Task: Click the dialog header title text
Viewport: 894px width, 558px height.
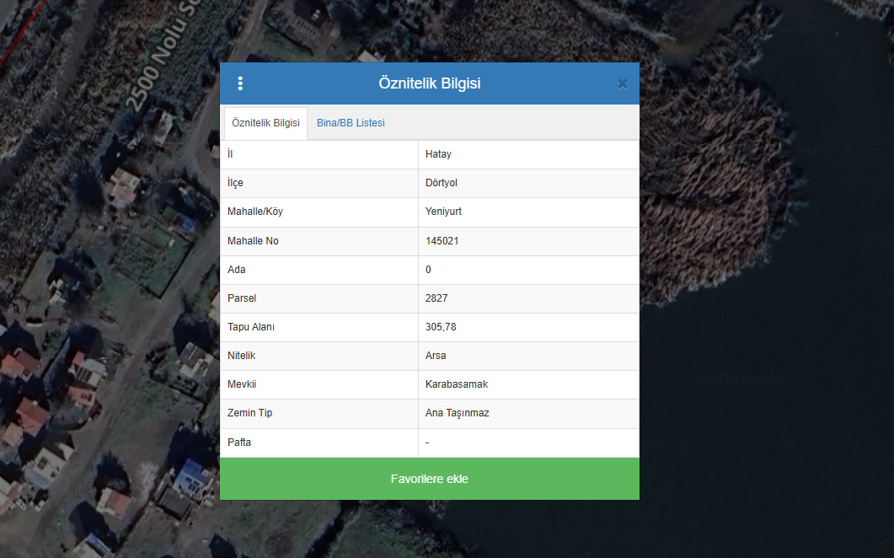Action: (x=430, y=83)
